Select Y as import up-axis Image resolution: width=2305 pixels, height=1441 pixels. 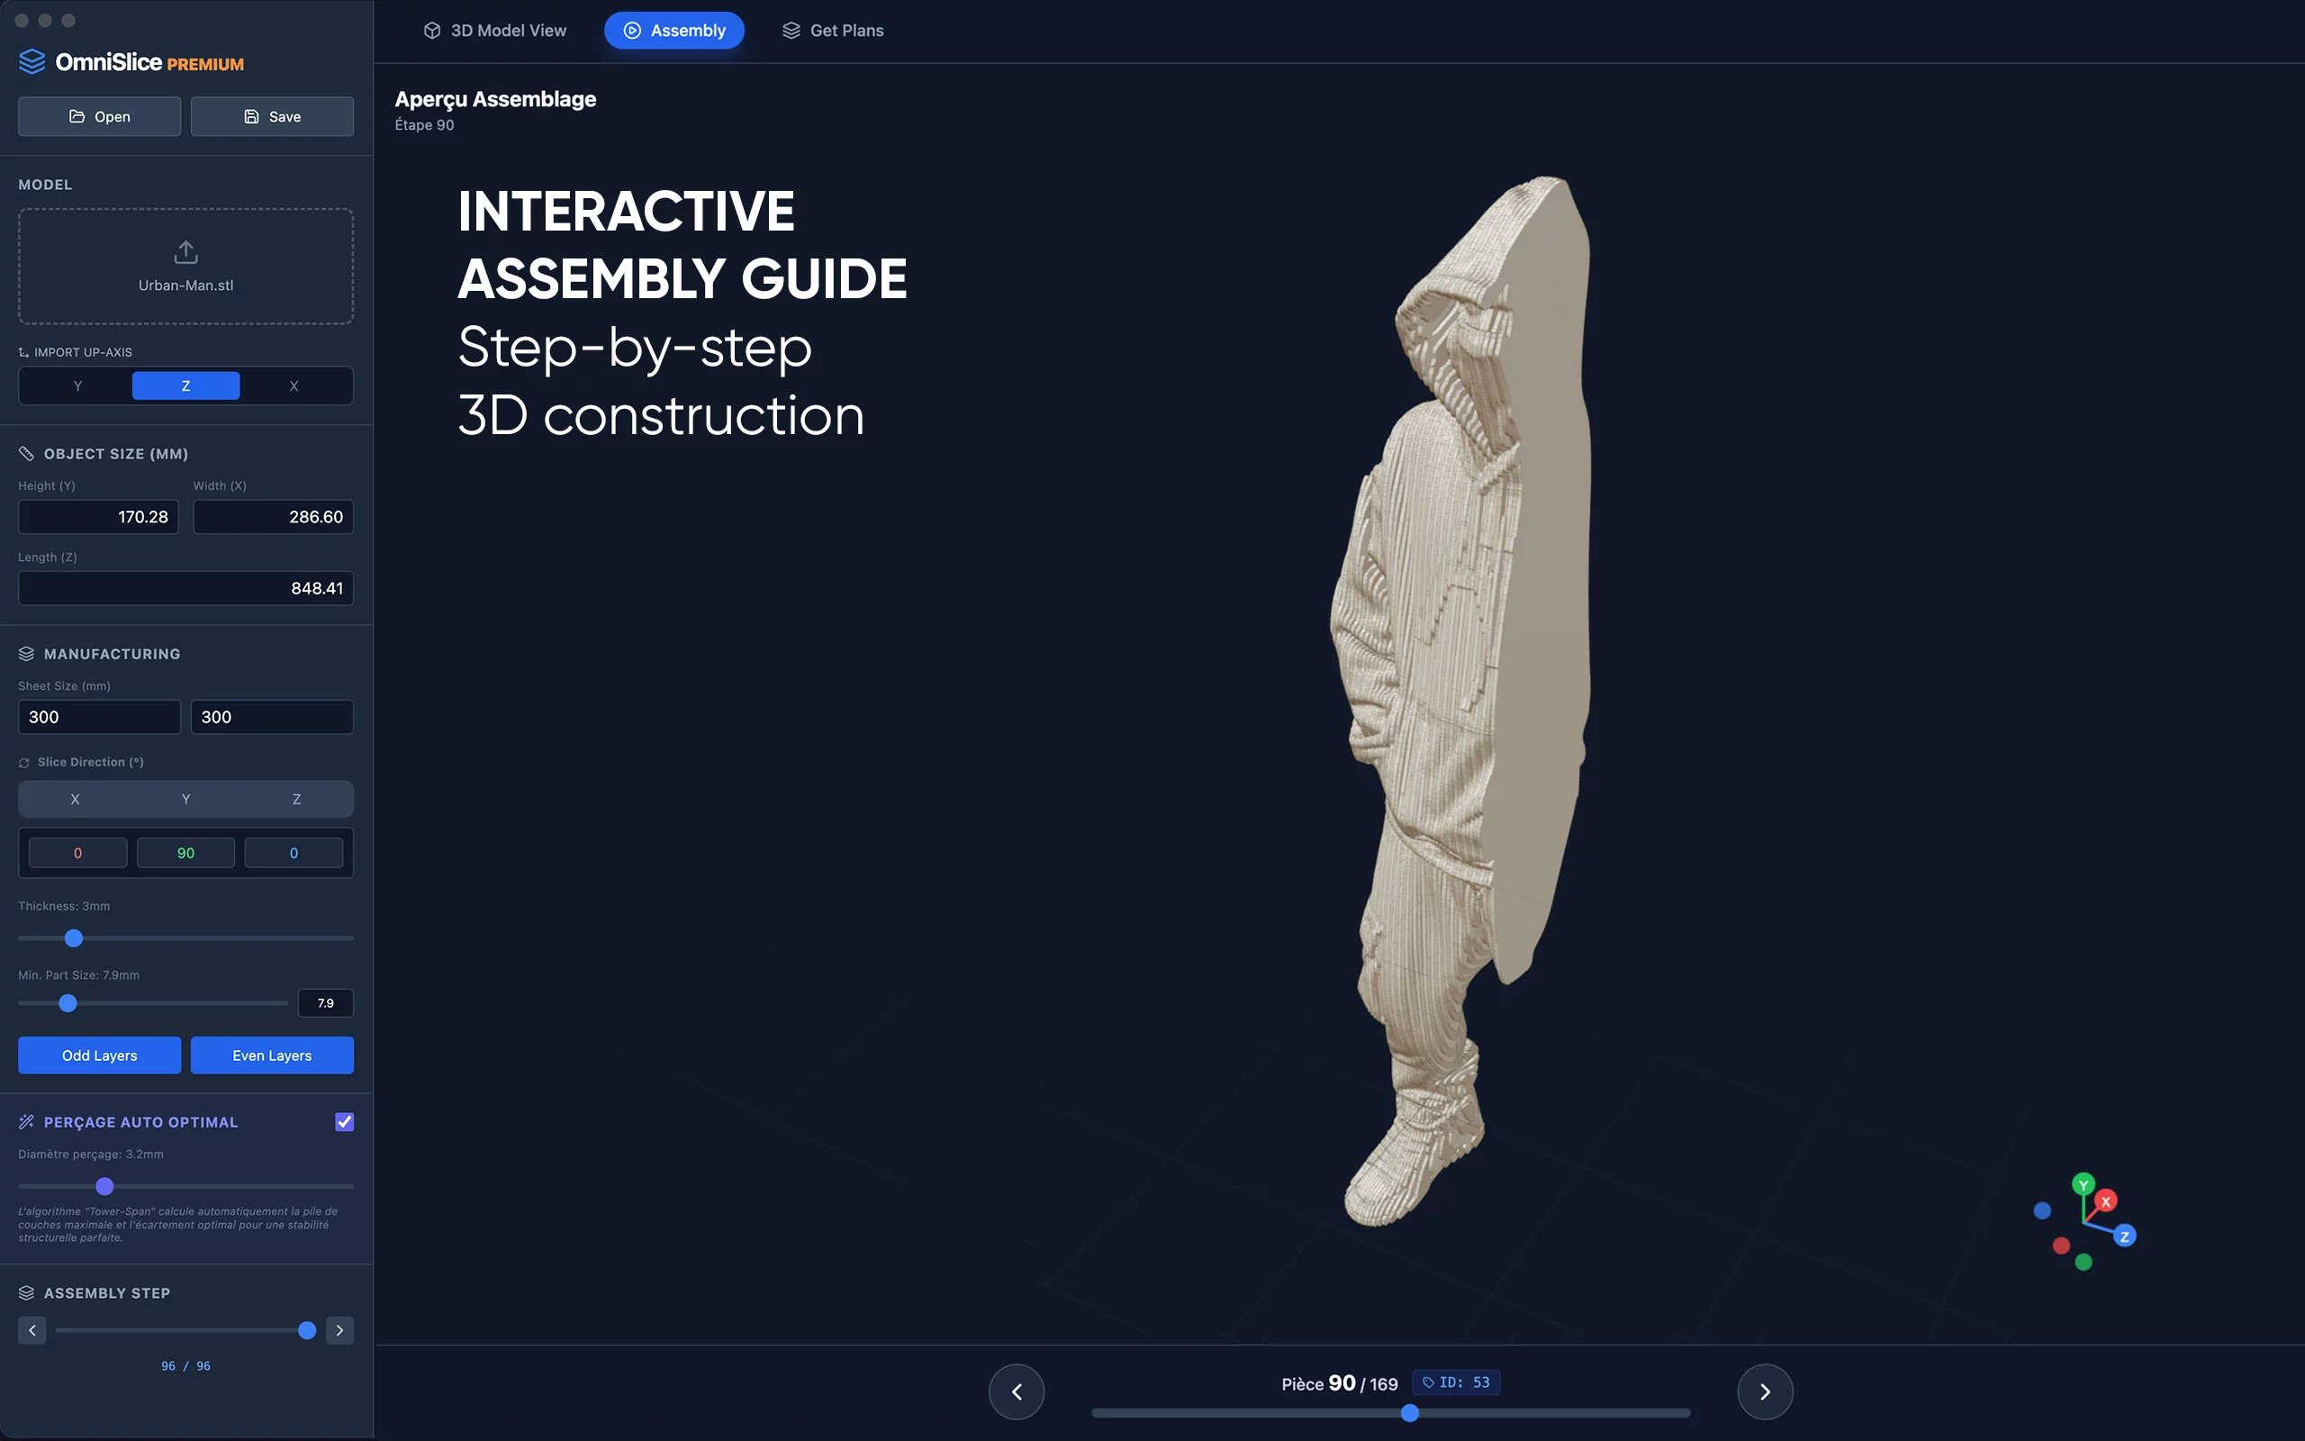tap(78, 386)
